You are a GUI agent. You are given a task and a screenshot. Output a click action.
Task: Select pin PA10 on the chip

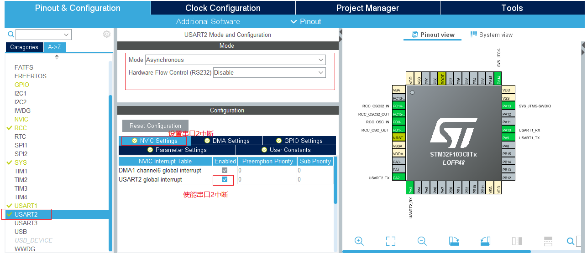(x=508, y=130)
